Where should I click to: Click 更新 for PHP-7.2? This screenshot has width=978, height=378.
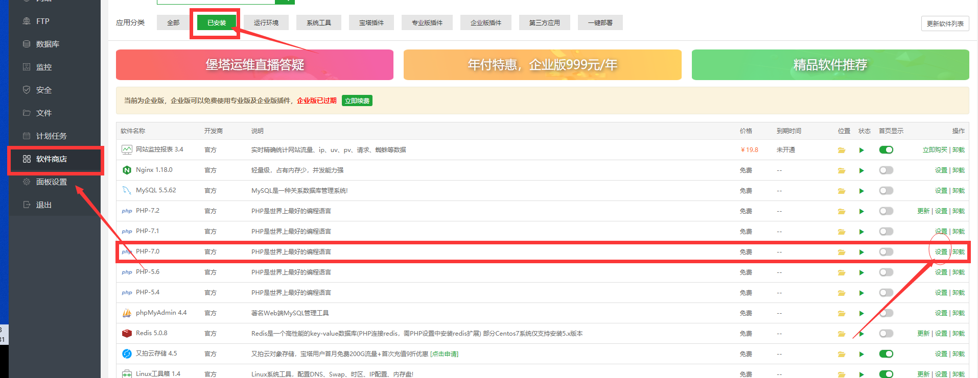[x=923, y=211]
